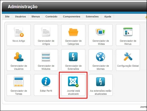Open the Conteúdo menu

point(51,16)
